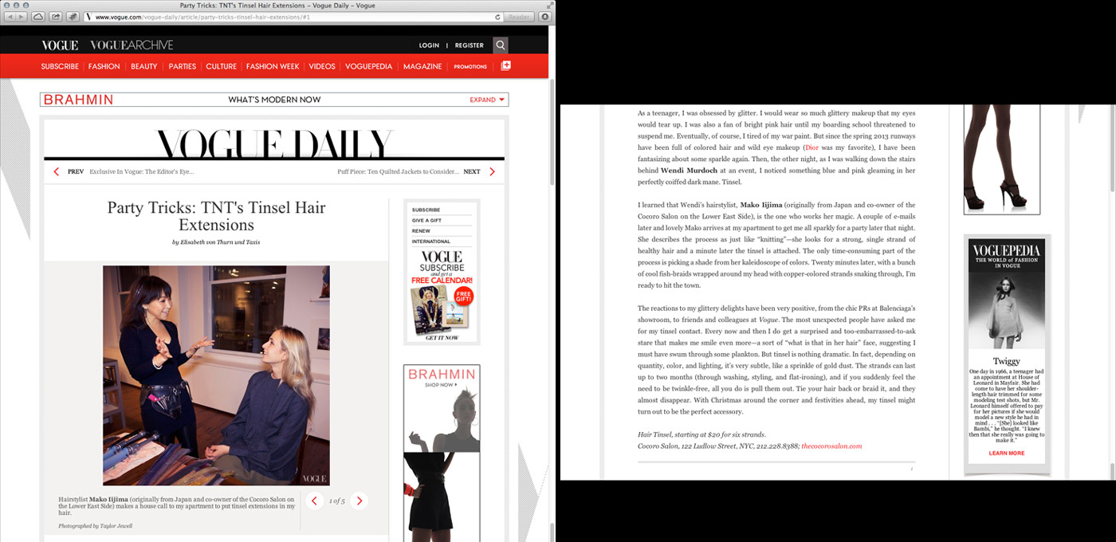Screen dimensions: 1116x542
Task: Click the Safari address bar URL field
Action: [x=287, y=17]
